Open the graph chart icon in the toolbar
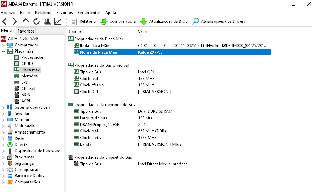 point(58,21)
